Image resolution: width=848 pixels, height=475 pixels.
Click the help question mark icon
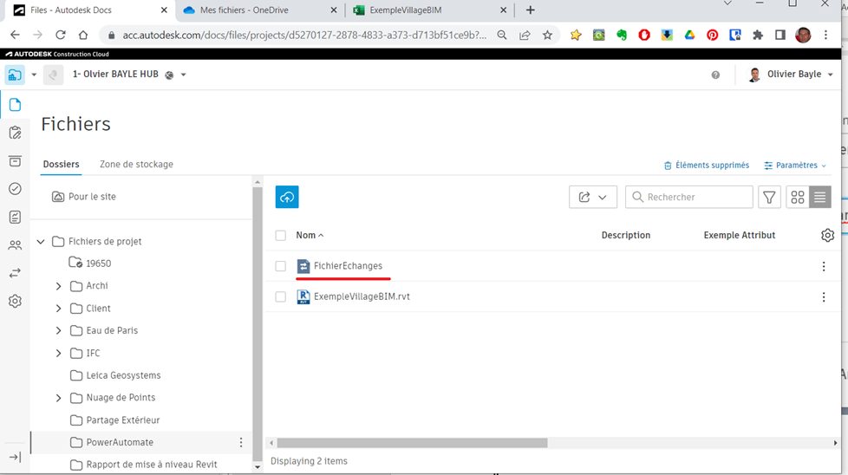715,75
